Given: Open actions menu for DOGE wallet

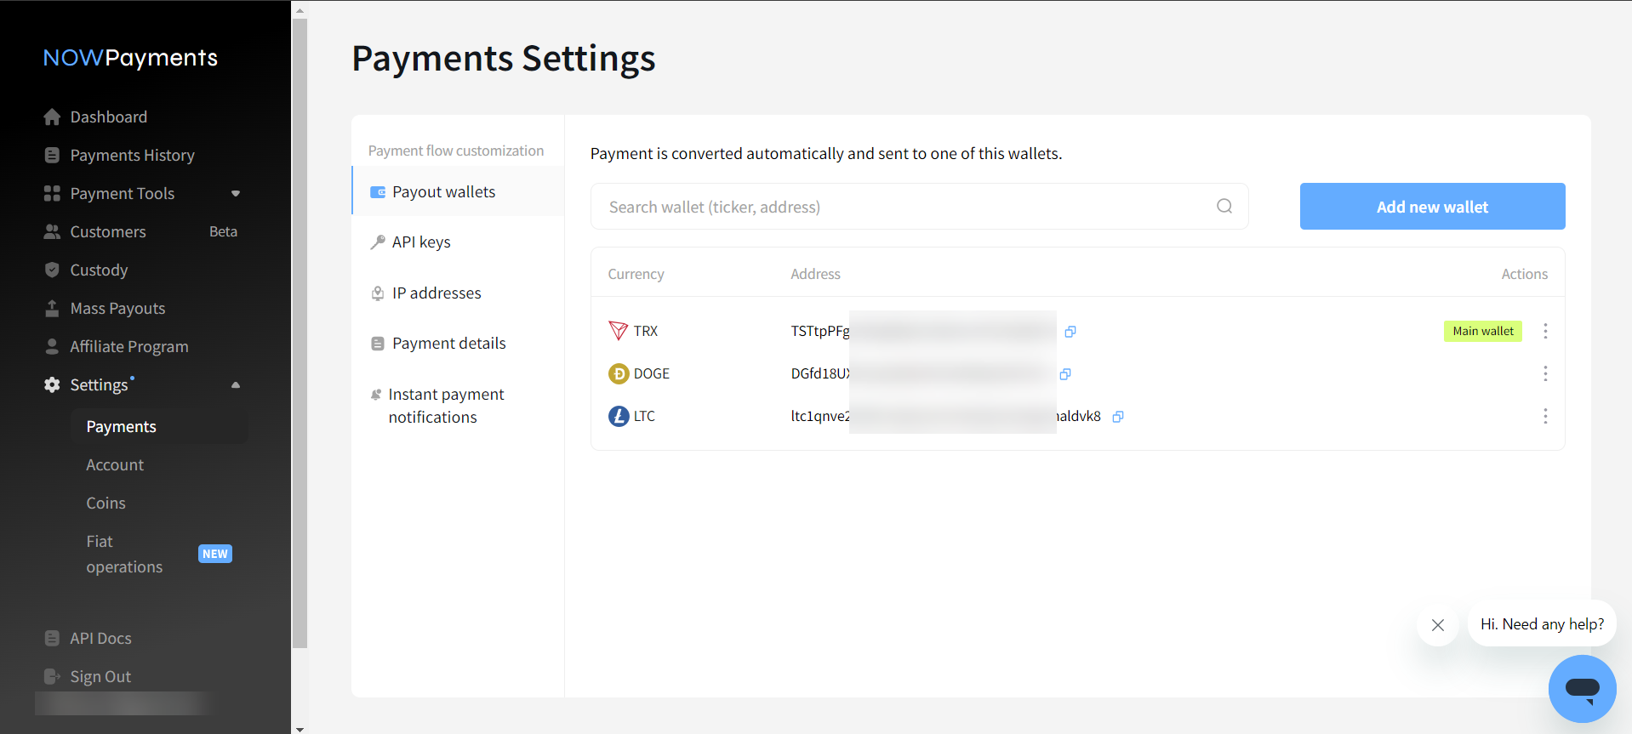Looking at the screenshot, I should click(x=1545, y=373).
